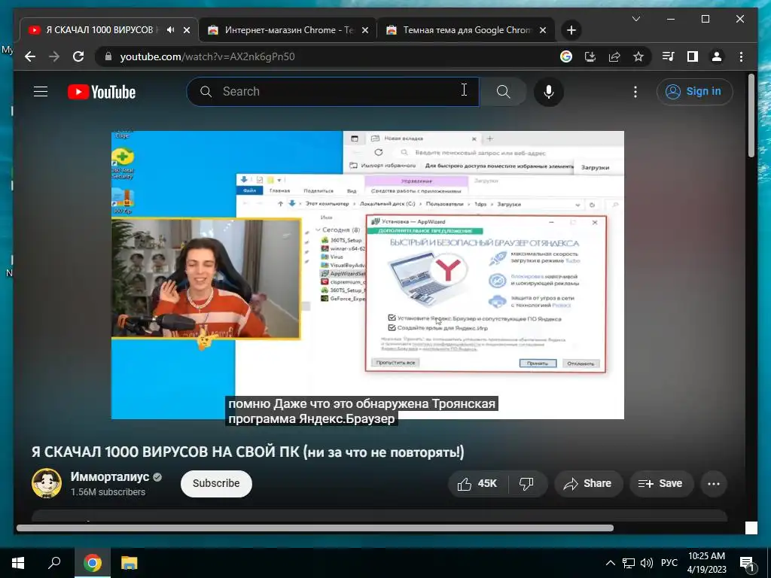Open the taskbar clock and date

click(706, 563)
